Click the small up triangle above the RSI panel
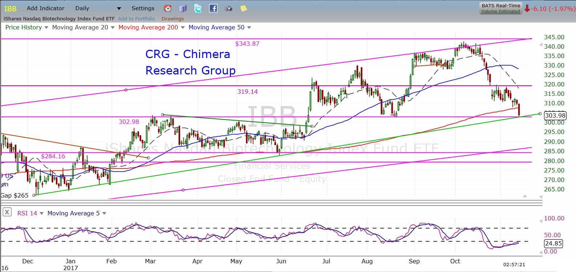 point(525,196)
